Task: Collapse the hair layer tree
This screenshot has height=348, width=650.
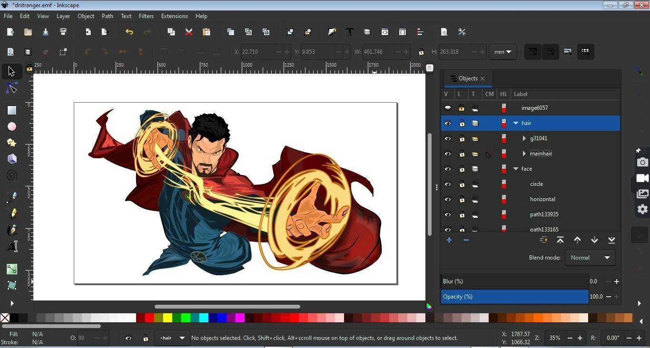Action: tap(516, 123)
